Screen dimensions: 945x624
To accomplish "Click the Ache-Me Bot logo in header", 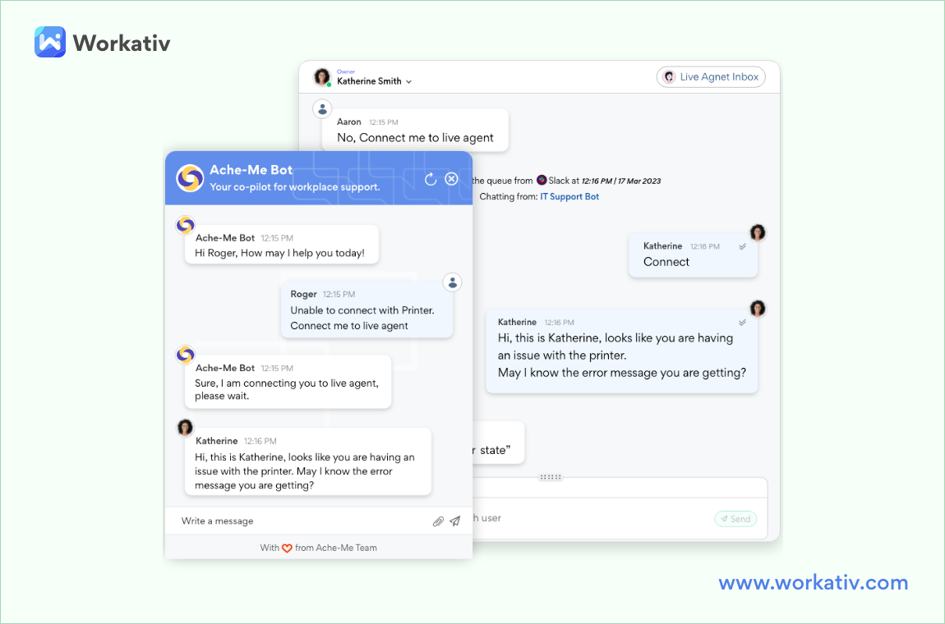I will 190,178.
